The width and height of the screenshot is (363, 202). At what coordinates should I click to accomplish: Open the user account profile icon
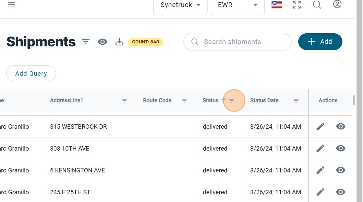click(x=337, y=4)
